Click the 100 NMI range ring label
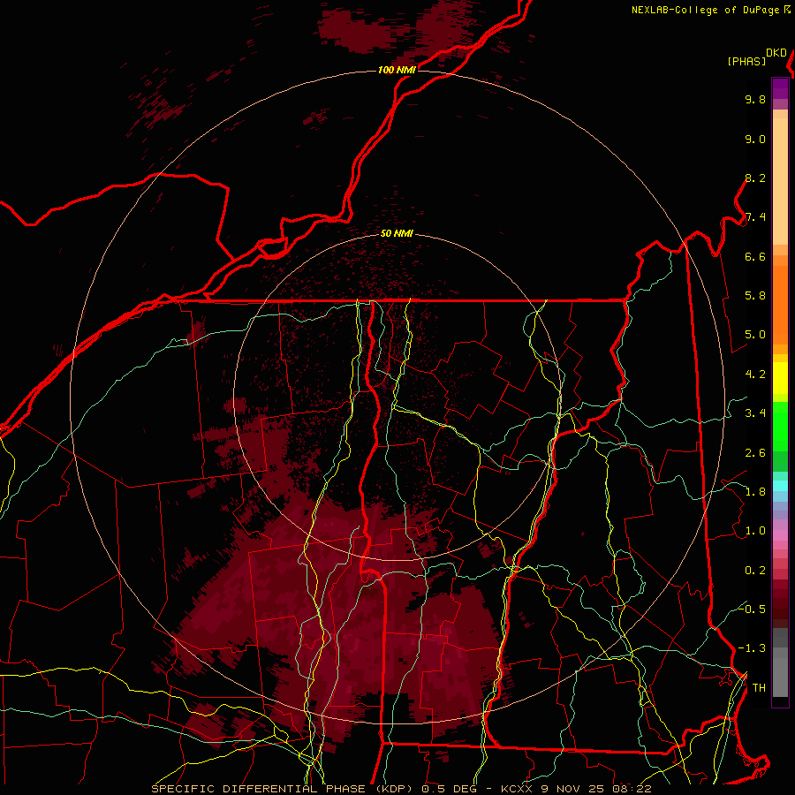 tap(397, 70)
